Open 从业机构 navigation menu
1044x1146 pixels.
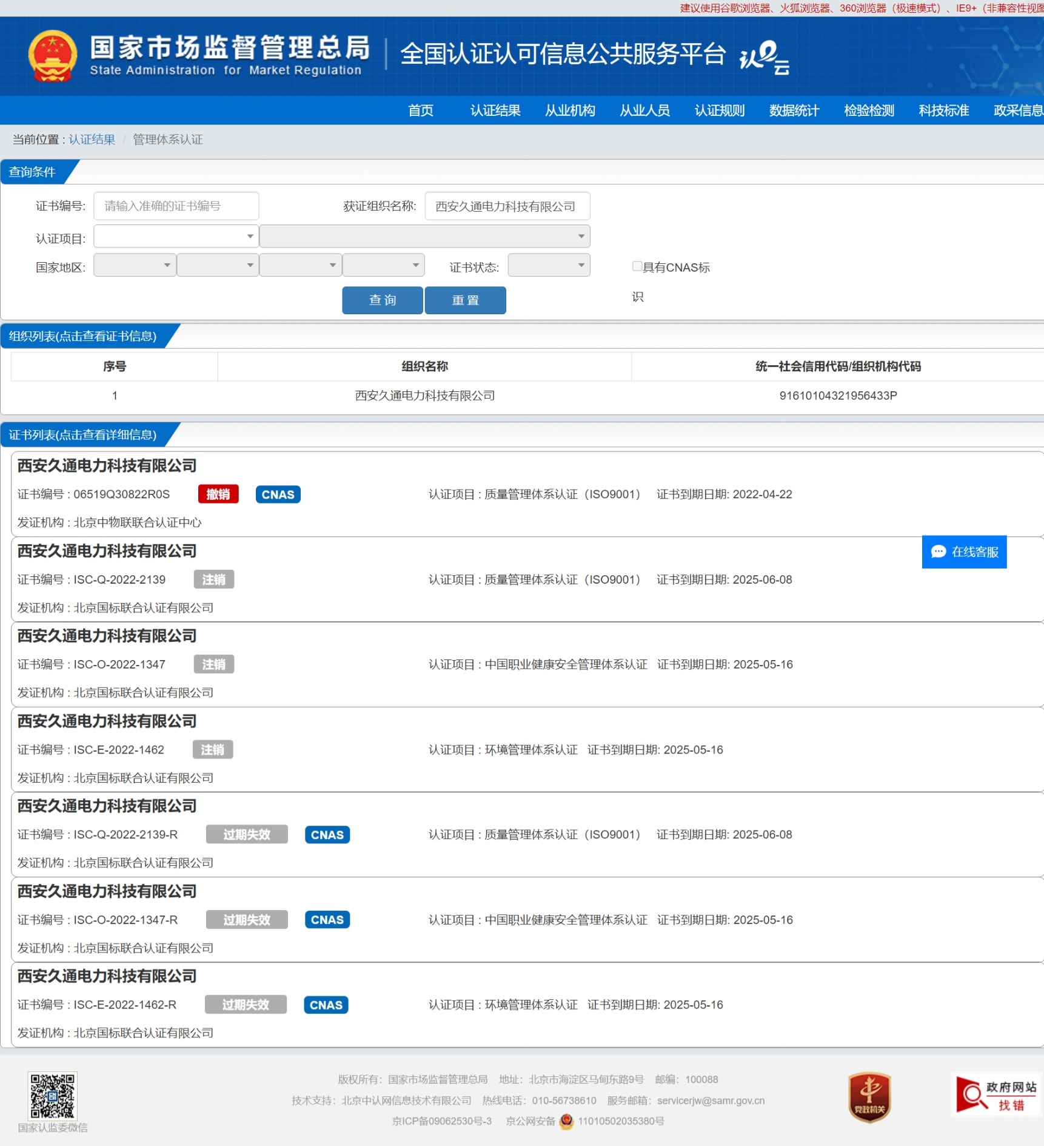[570, 110]
